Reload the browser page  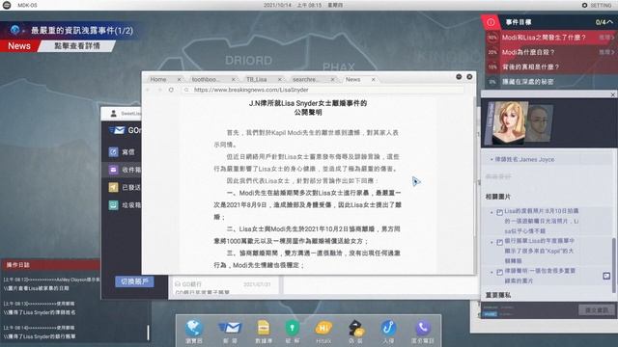pyautogui.click(x=171, y=90)
